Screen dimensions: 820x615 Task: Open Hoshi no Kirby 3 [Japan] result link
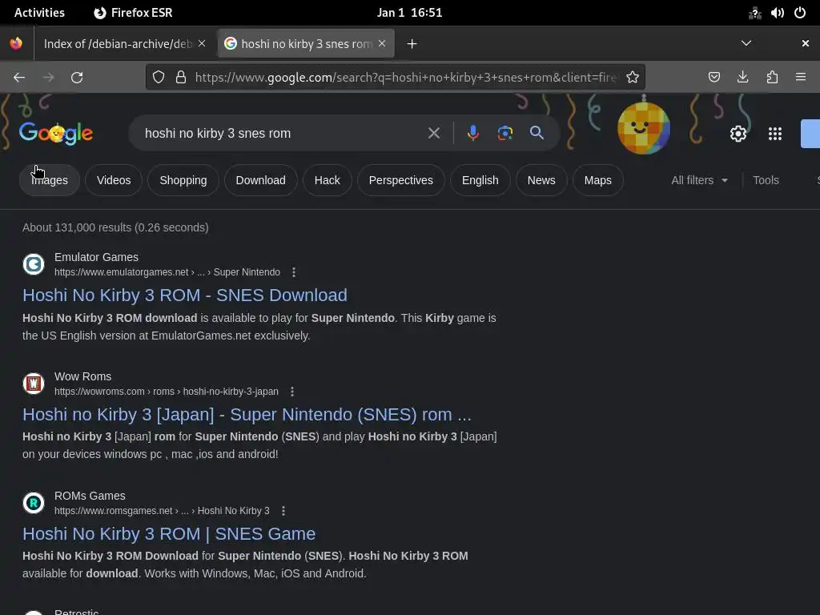click(247, 415)
